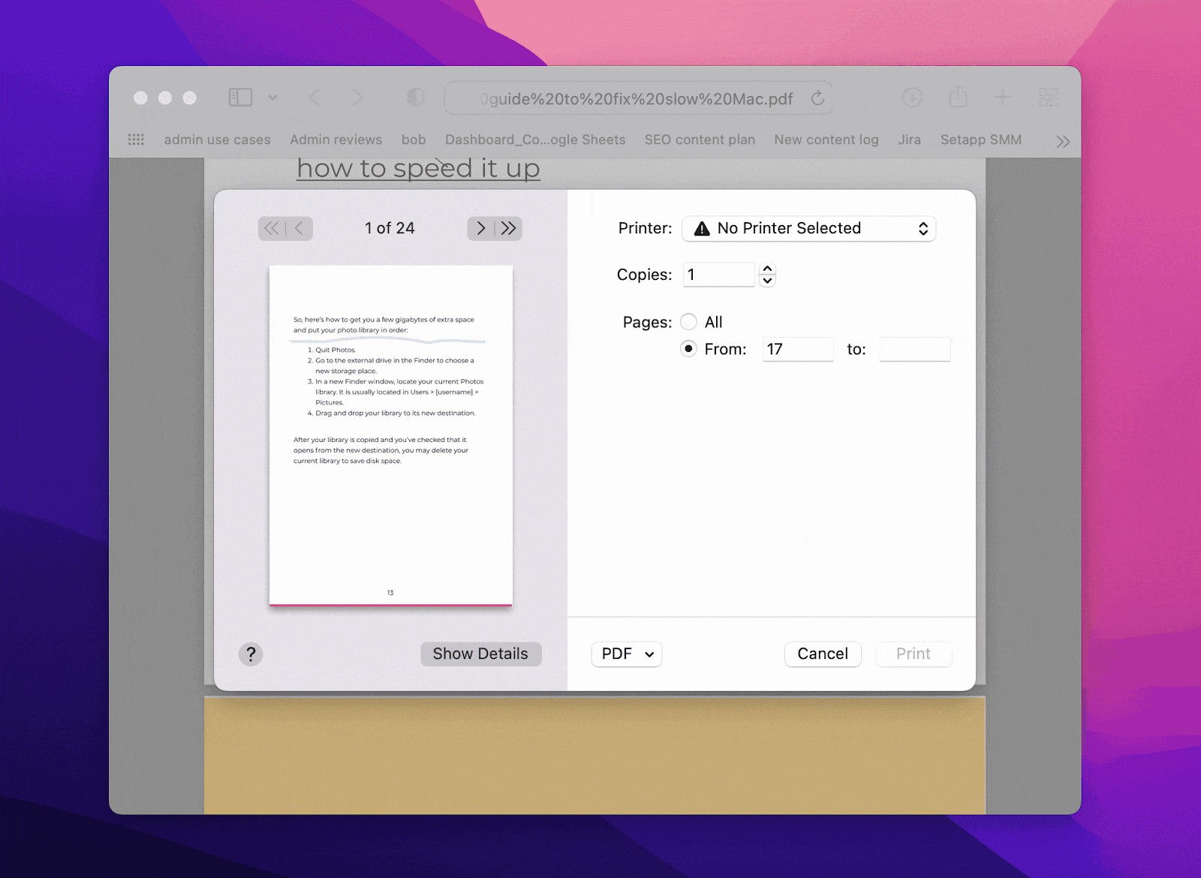
Task: Jump to last preview page
Action: click(509, 228)
